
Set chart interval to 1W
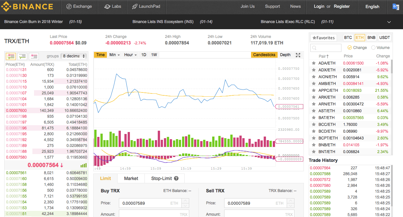(x=154, y=55)
